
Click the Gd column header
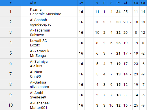point(143,3)
